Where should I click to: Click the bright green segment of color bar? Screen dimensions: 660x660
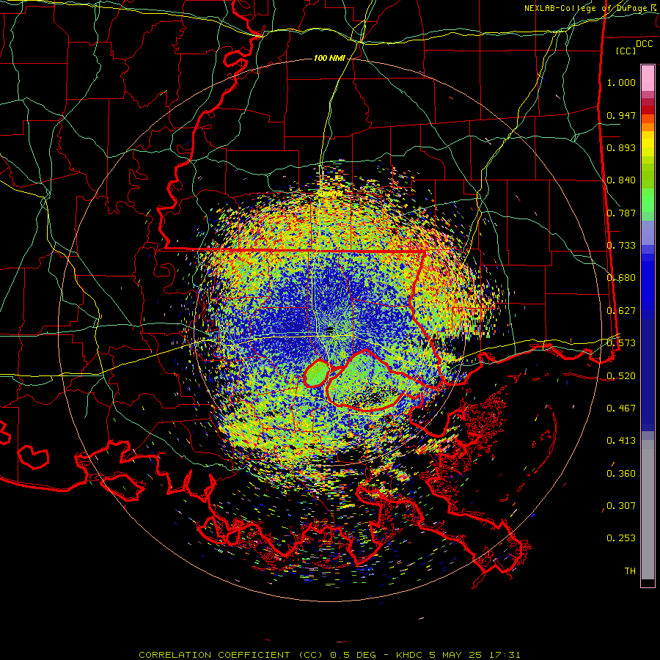tap(648, 200)
